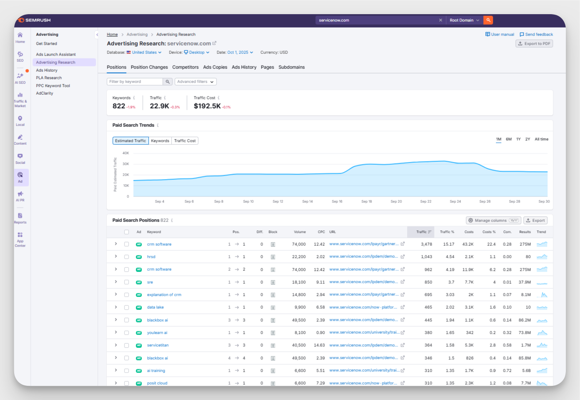
Task: Open the Social sidebar icon
Action: click(x=20, y=158)
